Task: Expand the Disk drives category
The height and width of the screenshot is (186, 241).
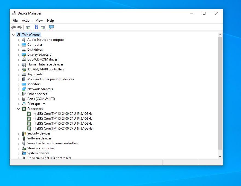Action: pos(19,50)
